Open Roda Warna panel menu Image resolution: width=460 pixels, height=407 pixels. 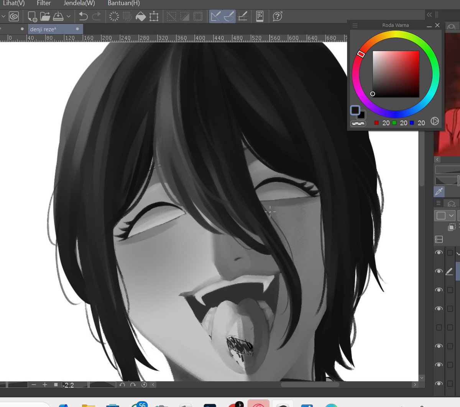pyautogui.click(x=355, y=25)
